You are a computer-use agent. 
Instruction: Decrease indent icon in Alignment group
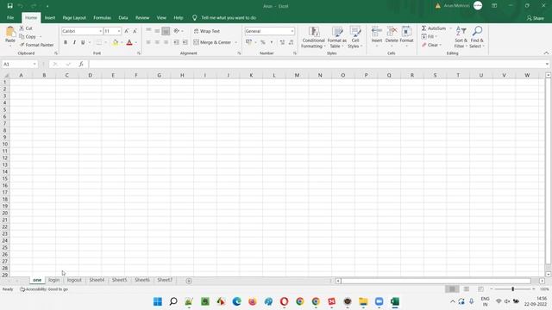point(176,42)
